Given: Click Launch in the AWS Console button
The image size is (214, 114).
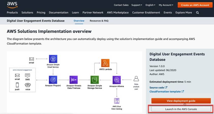Looking at the screenshot, I should [181, 109].
